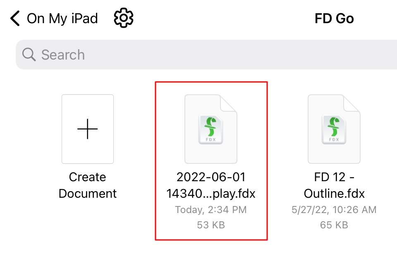Open the settings gear icon
This screenshot has width=397, height=254.
tap(123, 18)
